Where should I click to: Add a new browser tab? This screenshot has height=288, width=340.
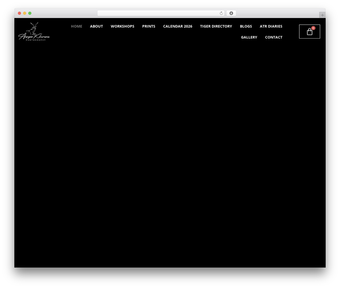coord(322,15)
